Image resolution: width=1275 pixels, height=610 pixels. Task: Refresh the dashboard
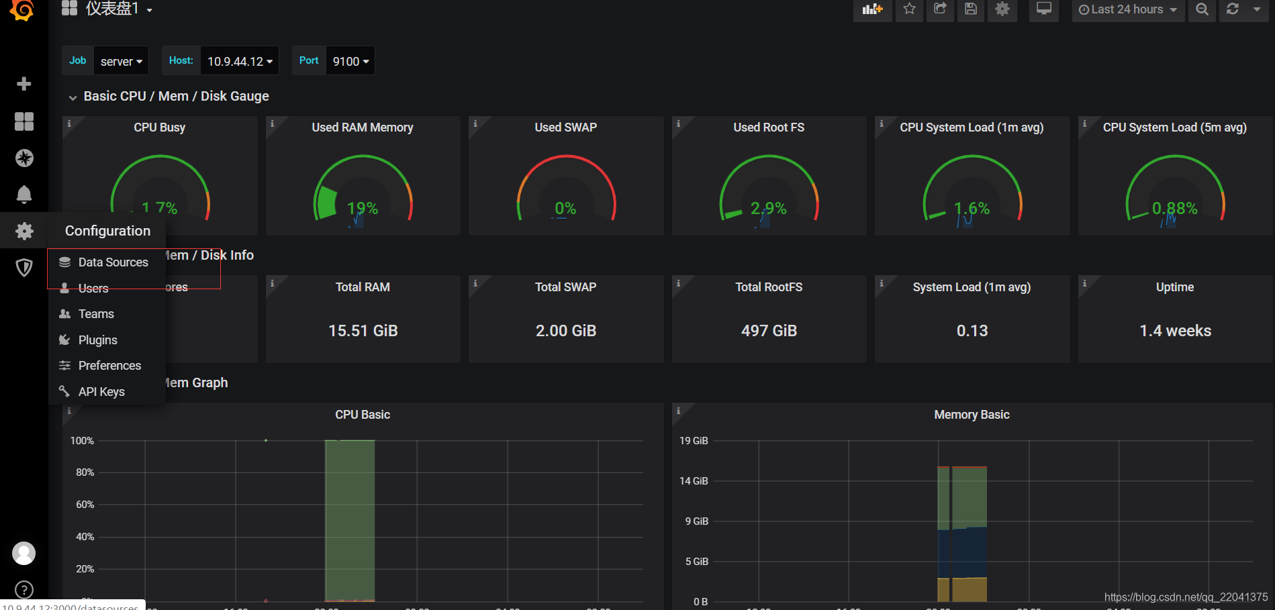[x=1233, y=9]
